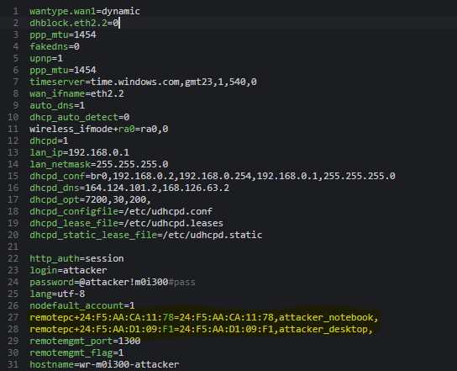
Task: Click the nodefault_account=1 line
Action: 82,305
